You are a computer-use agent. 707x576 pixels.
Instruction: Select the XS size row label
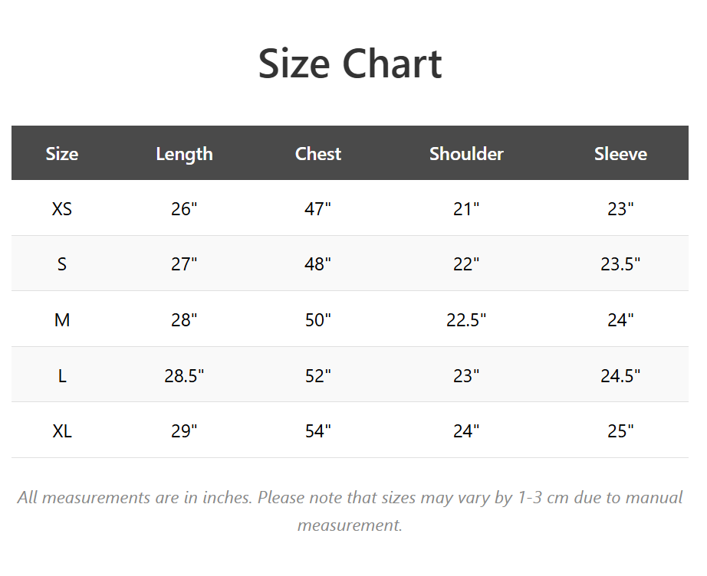[62, 208]
